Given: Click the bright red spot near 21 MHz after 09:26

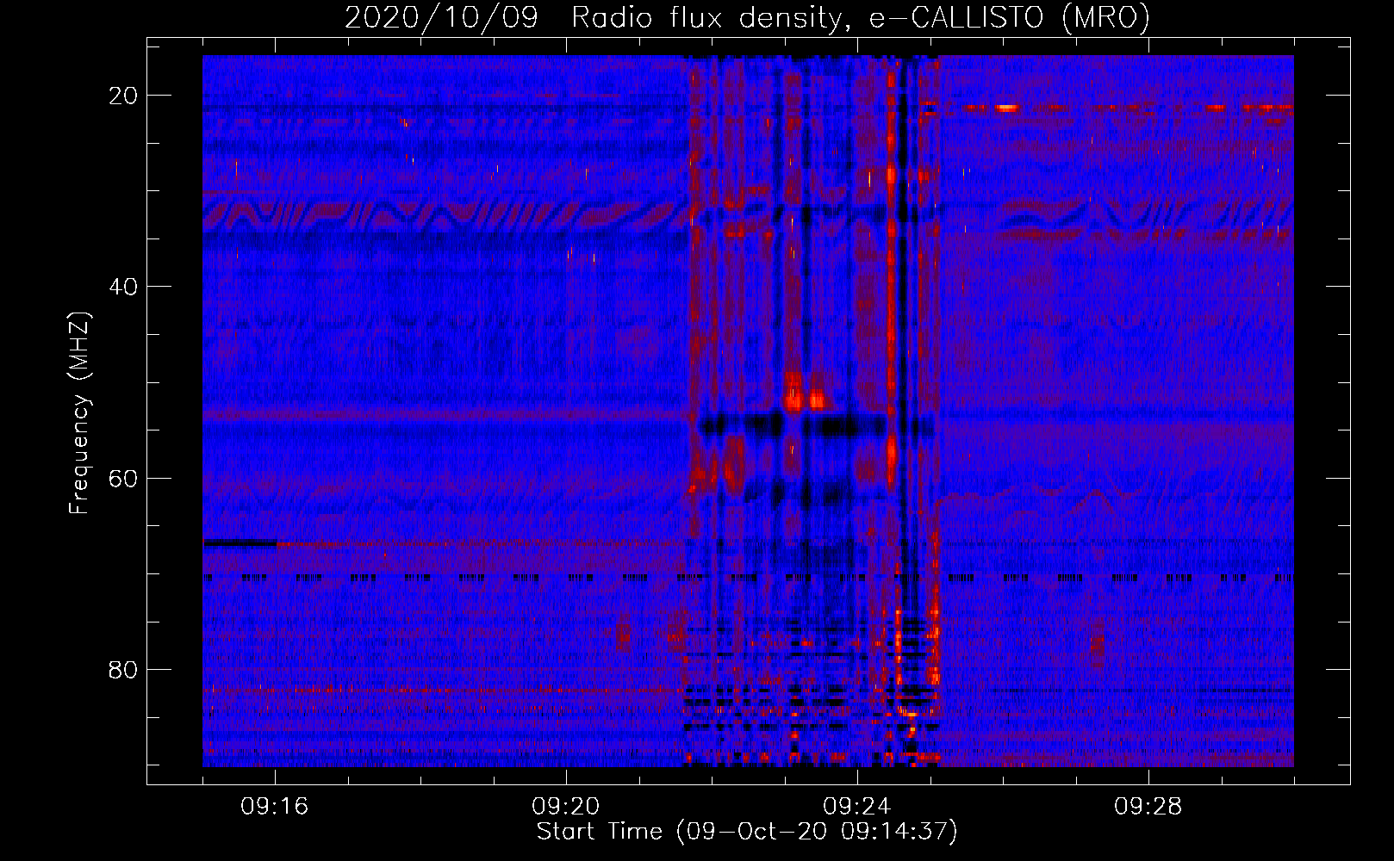Looking at the screenshot, I should pyautogui.click(x=1007, y=108).
